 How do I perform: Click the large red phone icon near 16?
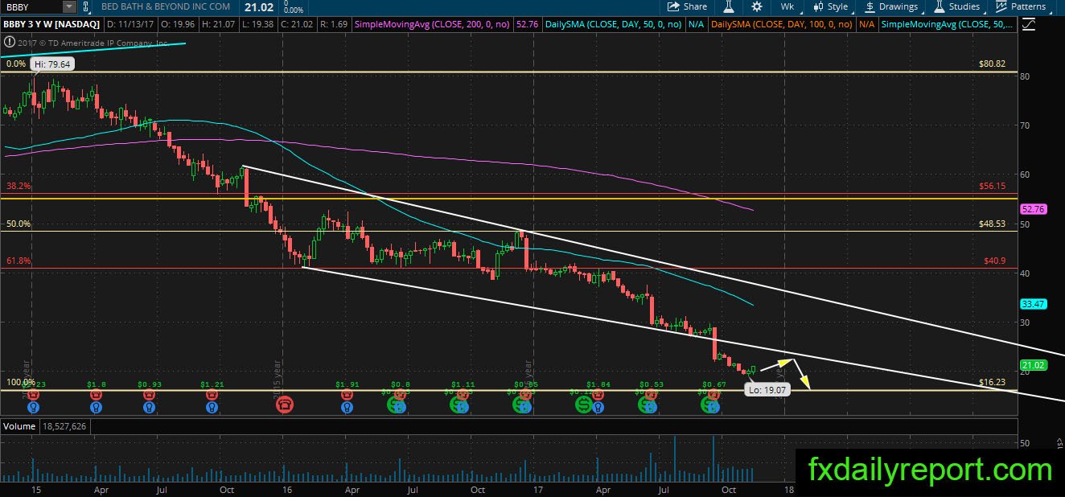pyautogui.click(x=284, y=405)
